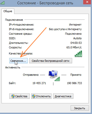Click the duration value 04:00:53
The image size is (92, 114).
(x=76, y=43)
